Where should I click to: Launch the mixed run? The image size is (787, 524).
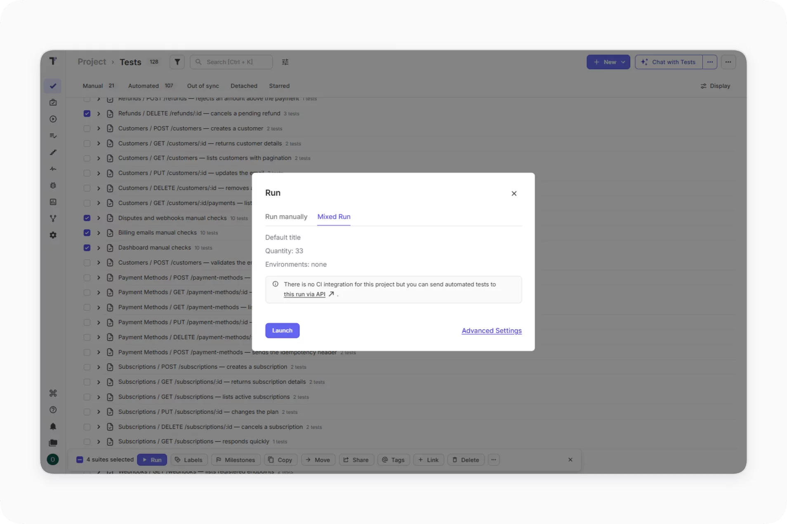point(282,330)
